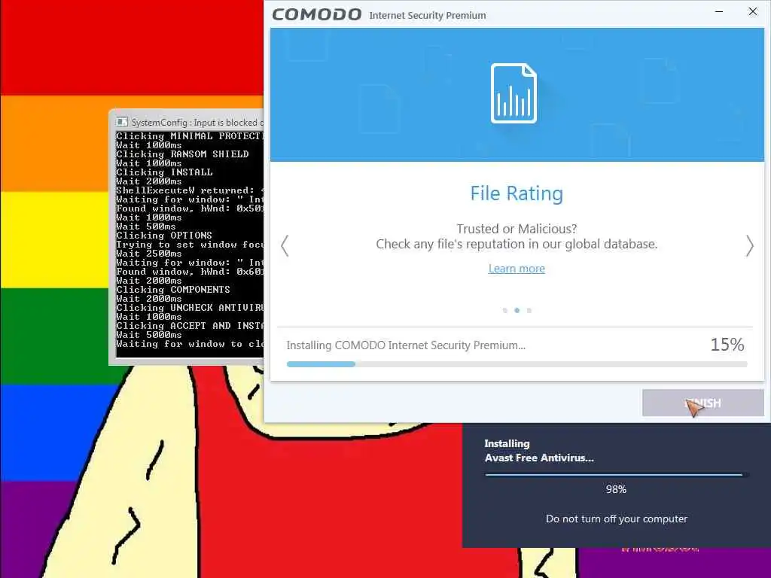This screenshot has width=771, height=578.
Task: Click the COMODO logo in title bar
Action: coord(317,15)
